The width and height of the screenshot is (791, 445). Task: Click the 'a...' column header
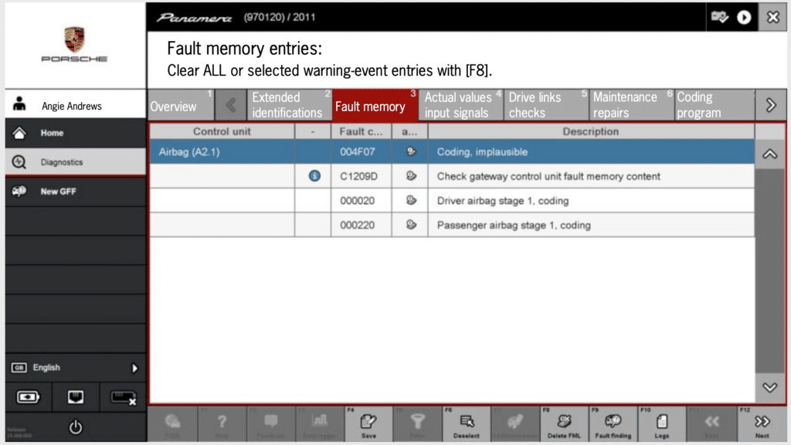[409, 131]
